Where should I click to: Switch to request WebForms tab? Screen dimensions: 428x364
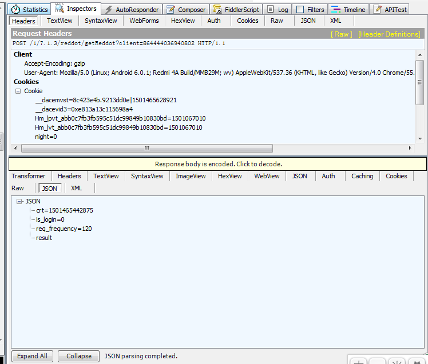(x=144, y=21)
